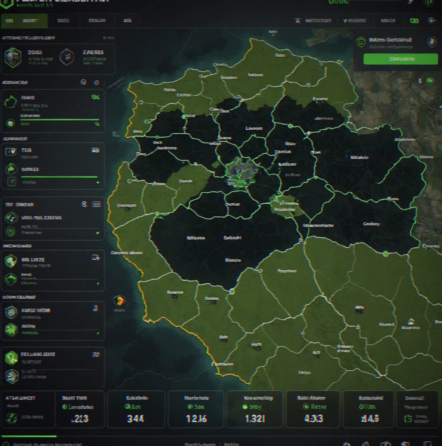This screenshot has height=446, width=442.
Task: Open the bottom stat card showing 1216
Action: [x=196, y=409]
